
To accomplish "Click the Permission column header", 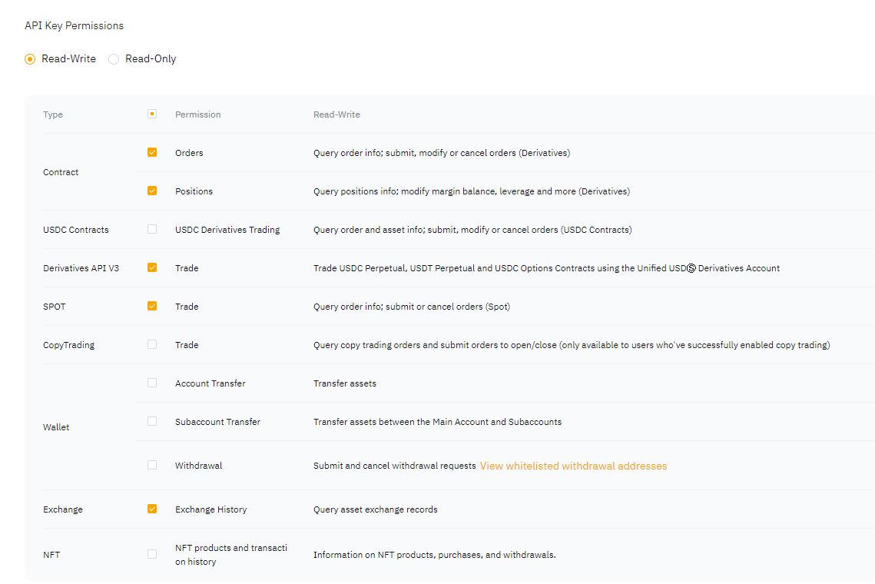I will coord(197,114).
